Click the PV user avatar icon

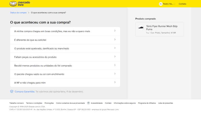tap(161, 4)
